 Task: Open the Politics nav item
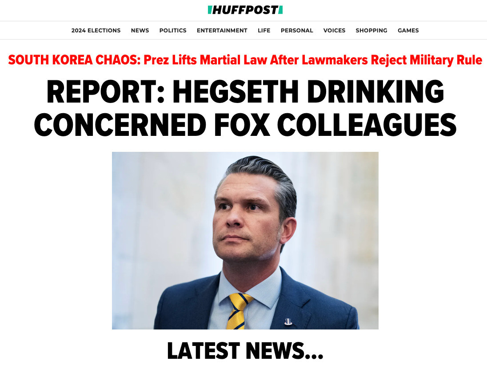173,30
